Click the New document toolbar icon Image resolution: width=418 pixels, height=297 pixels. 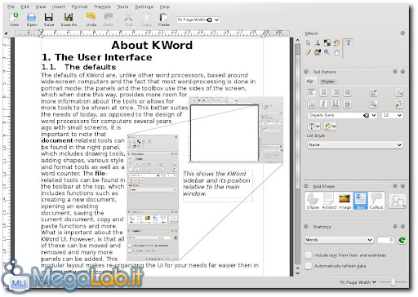[14, 18]
